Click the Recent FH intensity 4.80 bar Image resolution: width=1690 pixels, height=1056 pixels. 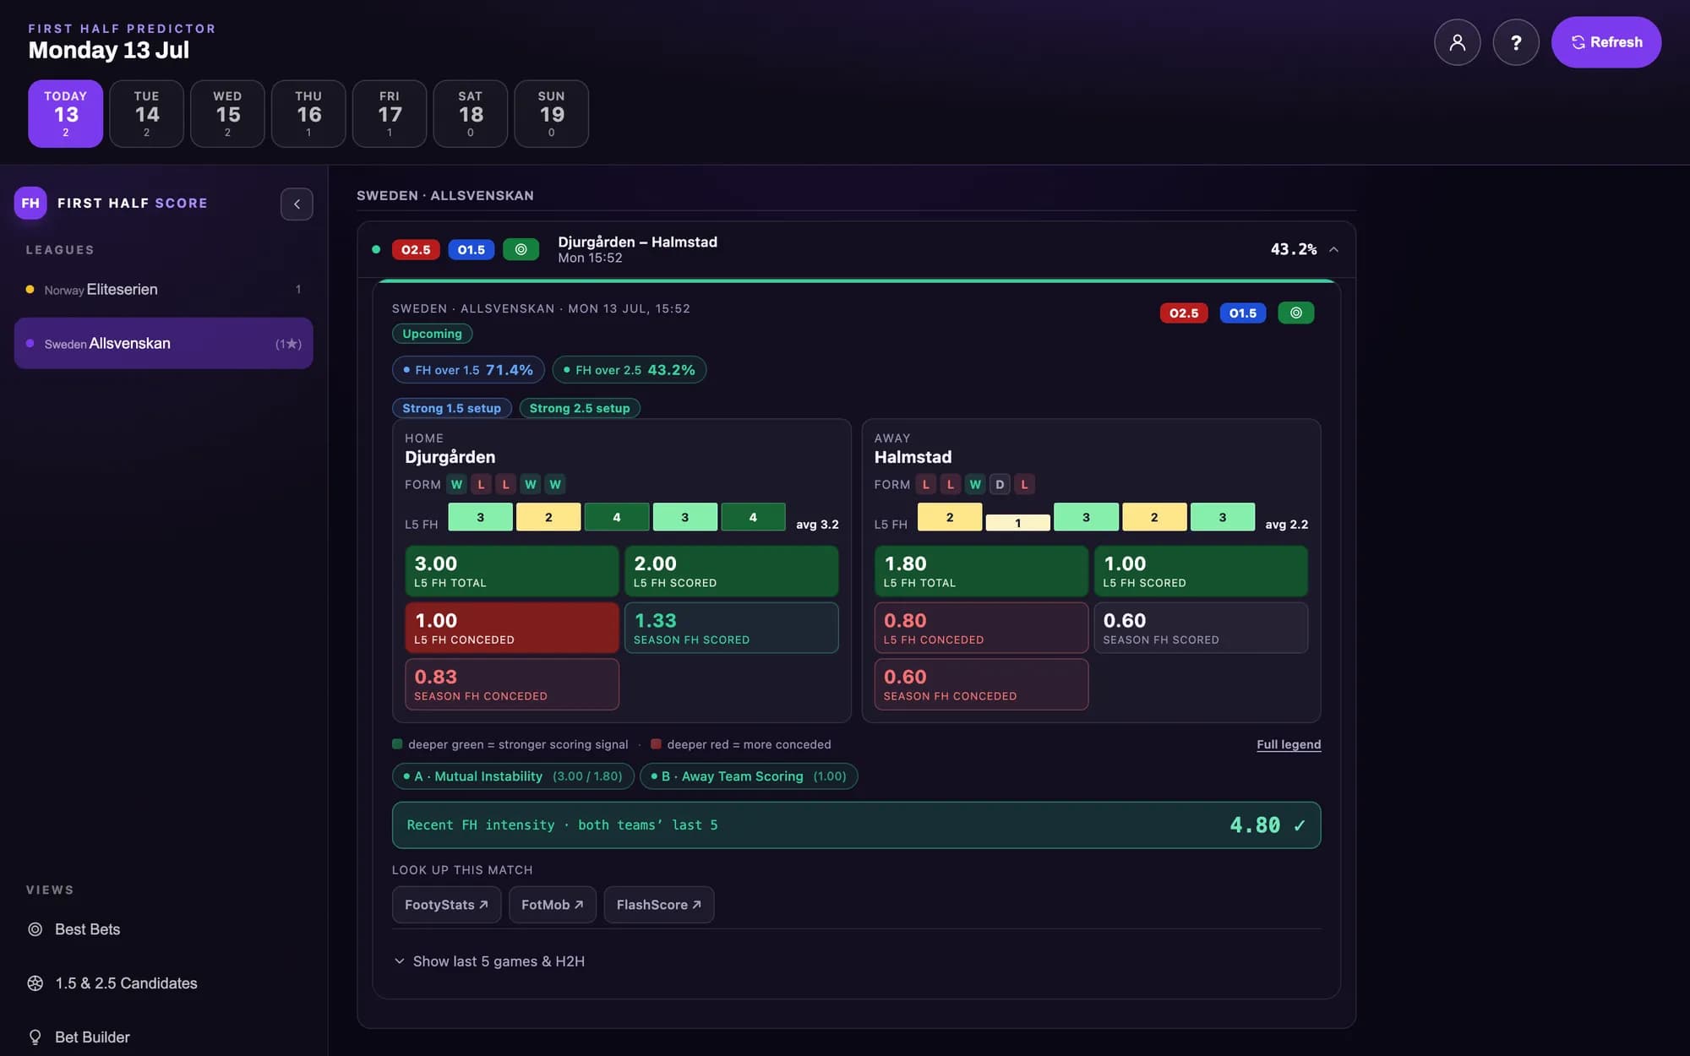pyautogui.click(x=856, y=825)
